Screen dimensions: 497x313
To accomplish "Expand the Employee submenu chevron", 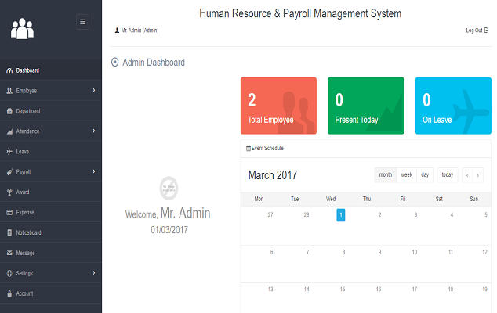I will (x=94, y=91).
